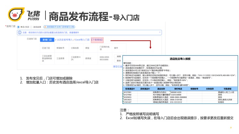Click the info icon in the notice bar
This screenshot has height=134, width=239.
coord(20,32)
